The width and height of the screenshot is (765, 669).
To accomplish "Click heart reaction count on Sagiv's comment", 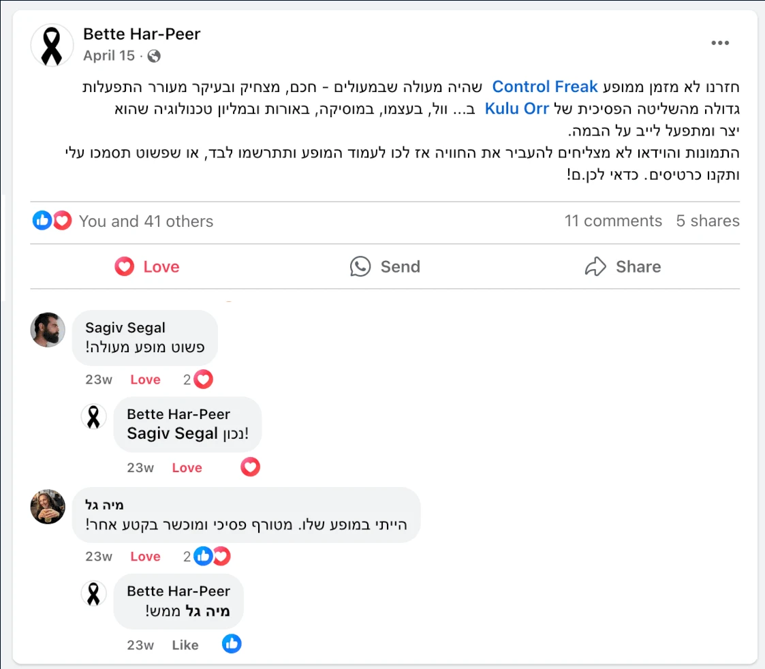I will pos(198,379).
